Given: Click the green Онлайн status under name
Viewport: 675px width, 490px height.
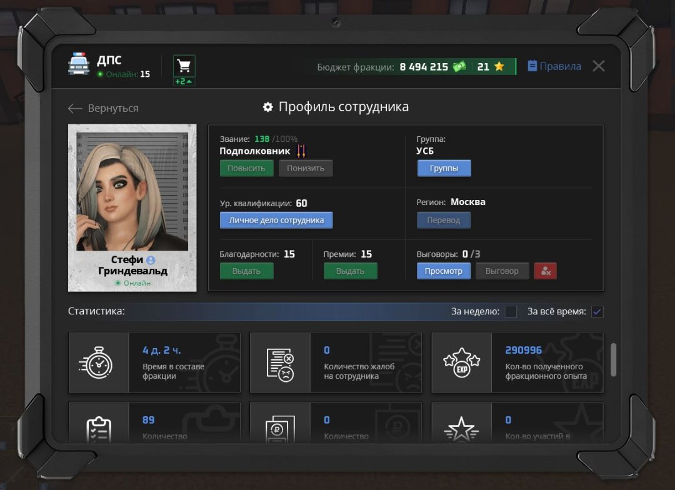Looking at the screenshot, I should 133,283.
